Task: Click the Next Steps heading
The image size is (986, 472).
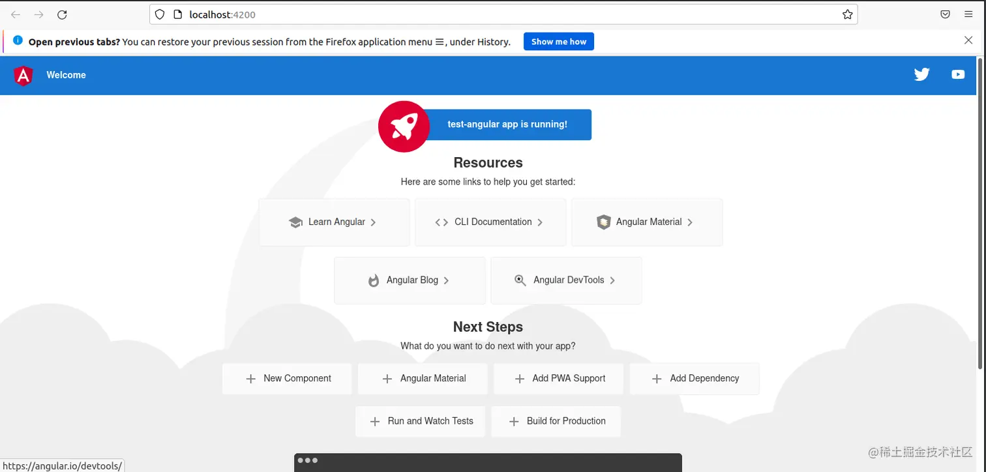Action: pyautogui.click(x=488, y=327)
